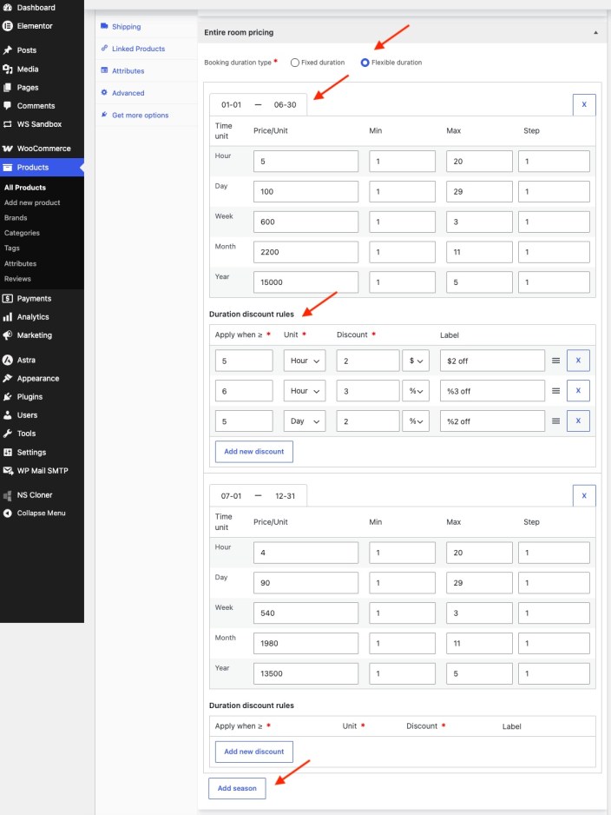Click the Comments bubble icon
611x815 pixels.
(x=7, y=105)
